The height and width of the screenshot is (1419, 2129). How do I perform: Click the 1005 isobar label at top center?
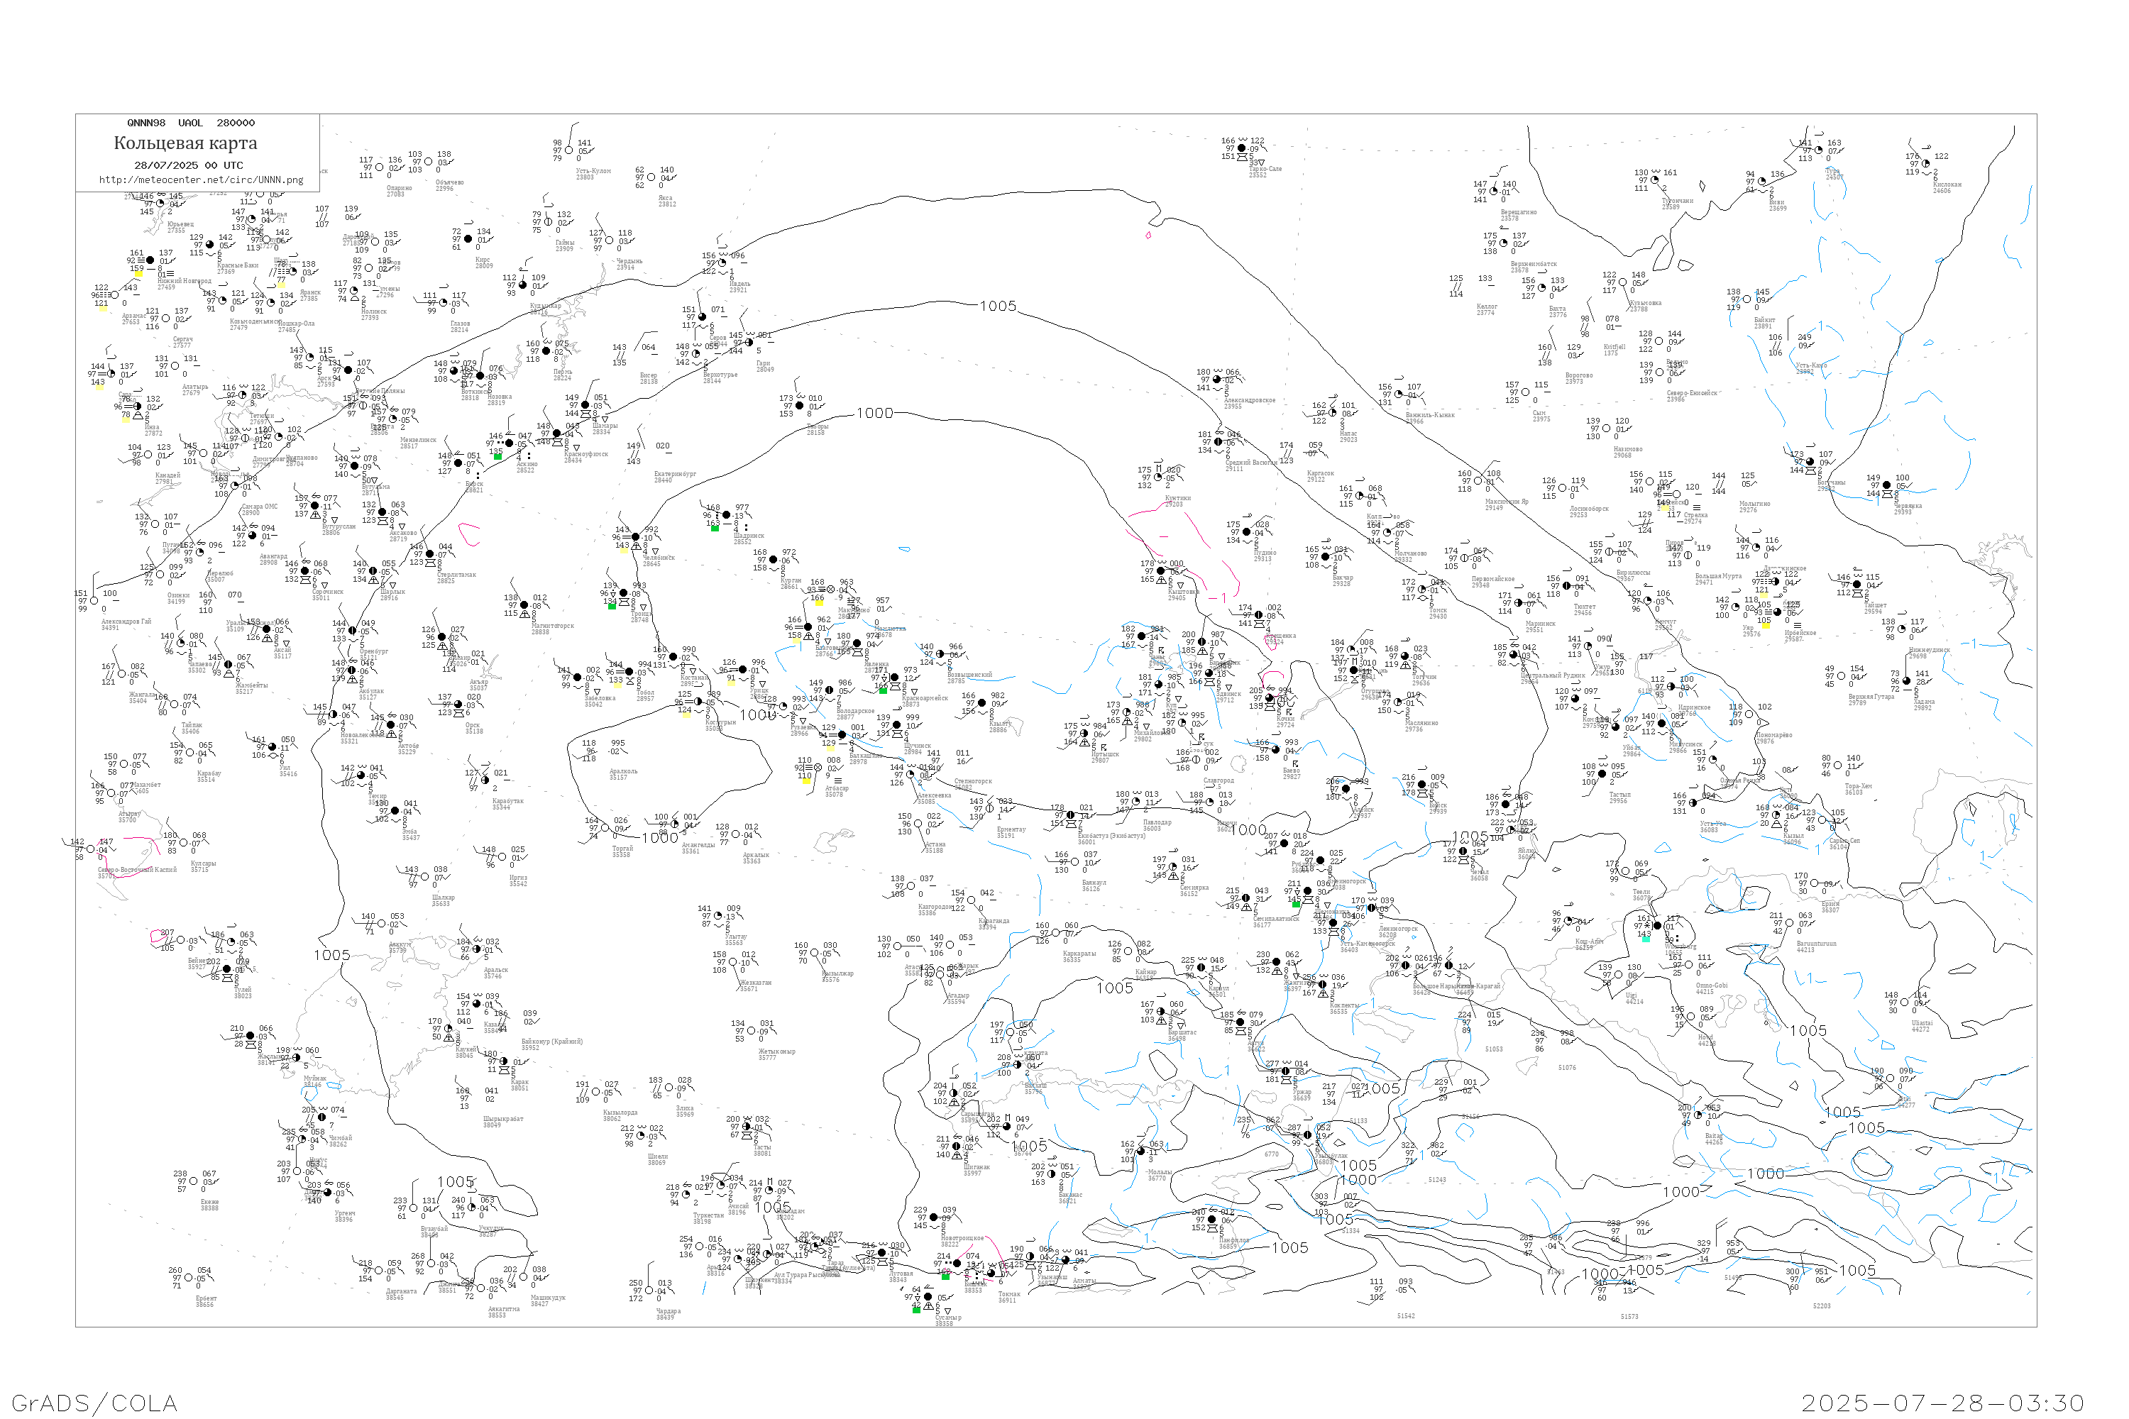coord(998,307)
